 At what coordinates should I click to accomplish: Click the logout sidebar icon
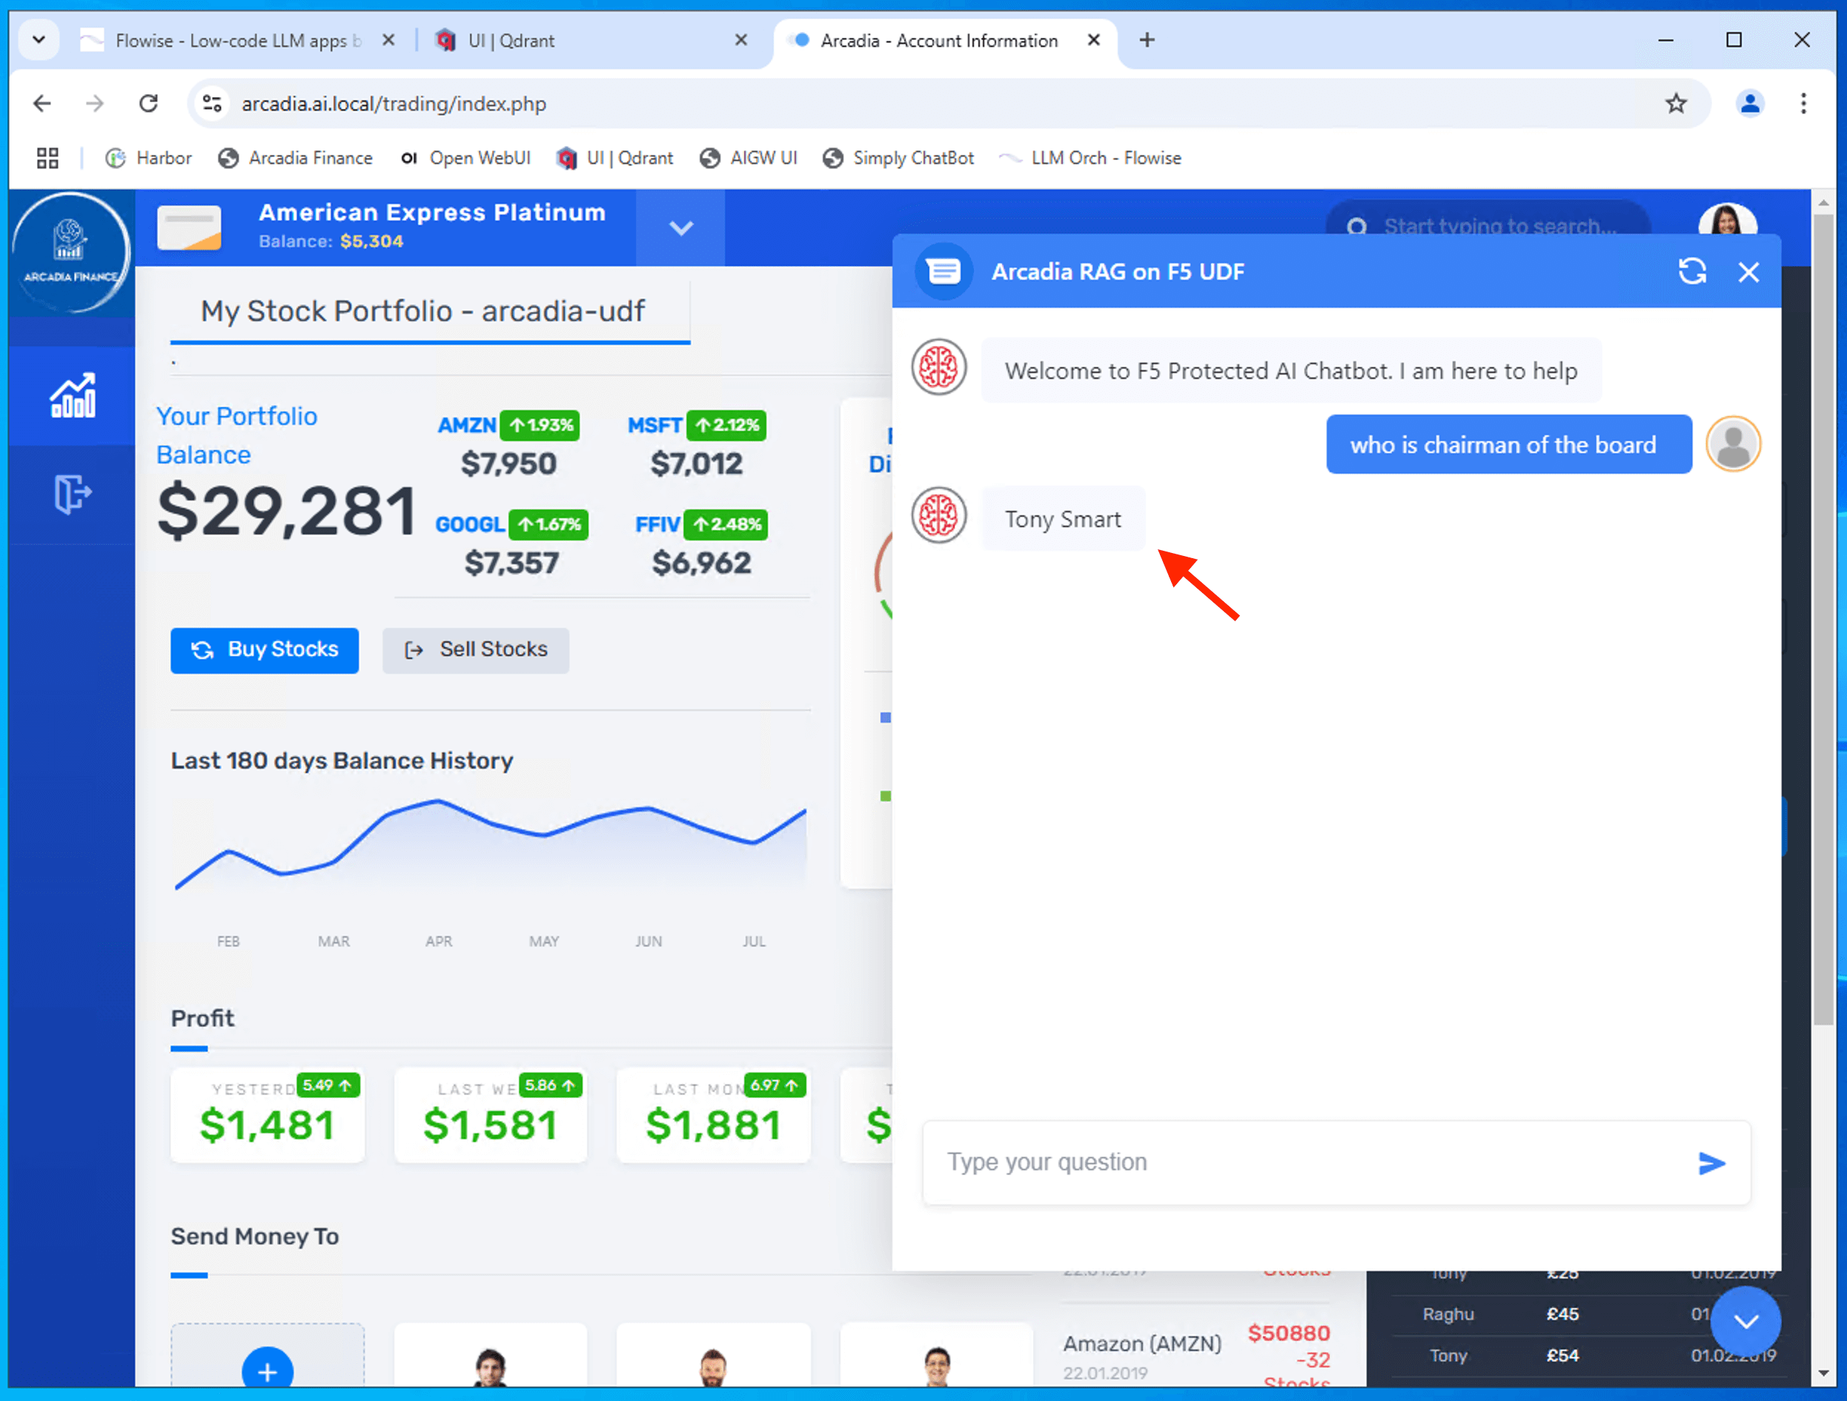[73, 494]
